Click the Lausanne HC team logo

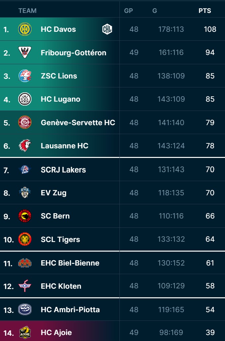25,146
